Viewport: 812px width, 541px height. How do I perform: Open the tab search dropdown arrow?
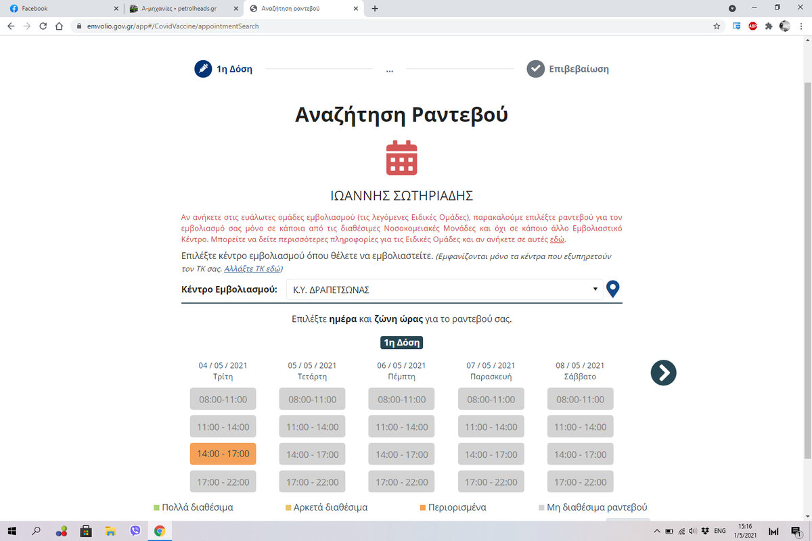tap(732, 8)
